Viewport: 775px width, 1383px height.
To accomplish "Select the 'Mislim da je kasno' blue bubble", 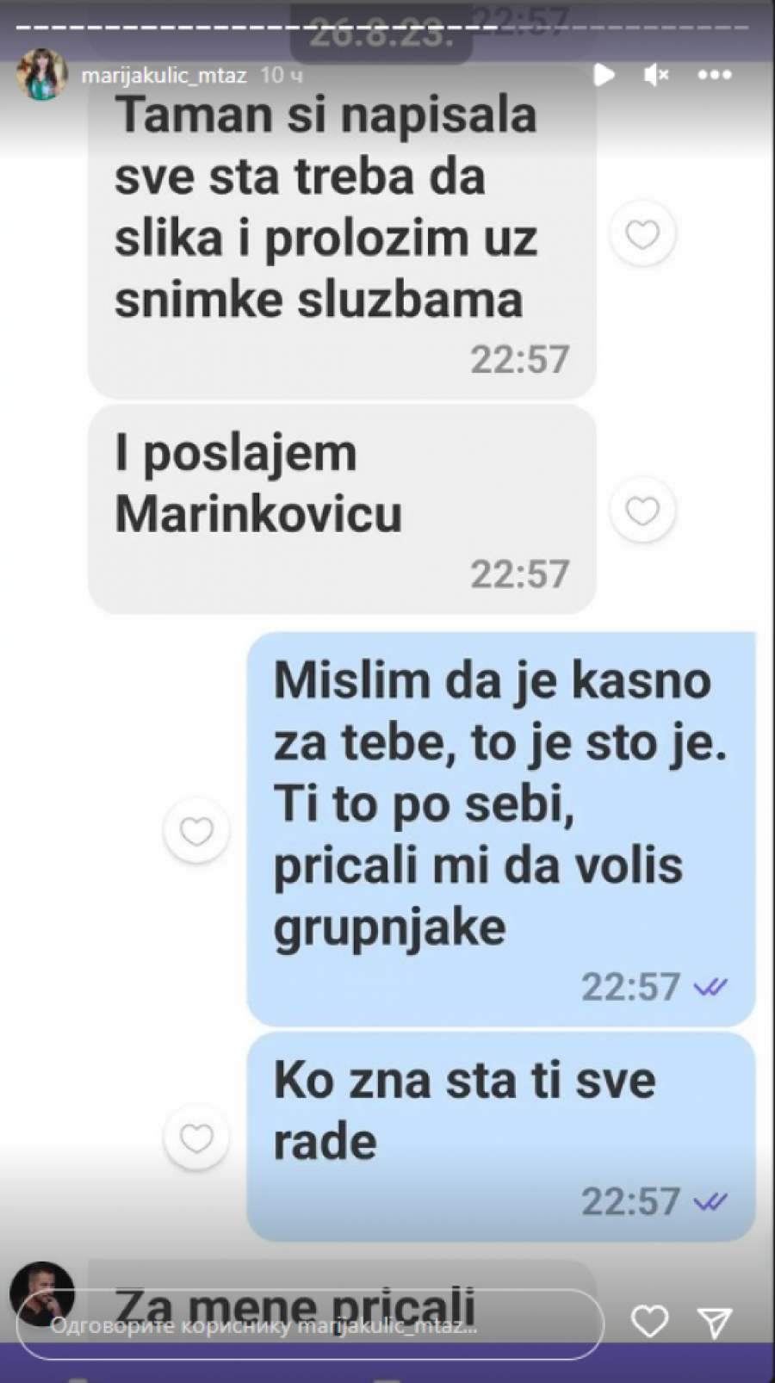I will pos(501,829).
